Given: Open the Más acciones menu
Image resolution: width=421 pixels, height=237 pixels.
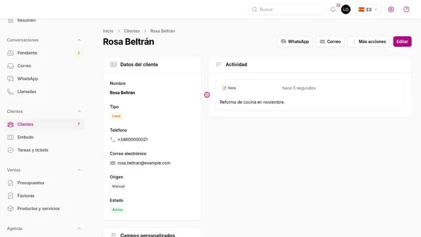Looking at the screenshot, I should [369, 42].
